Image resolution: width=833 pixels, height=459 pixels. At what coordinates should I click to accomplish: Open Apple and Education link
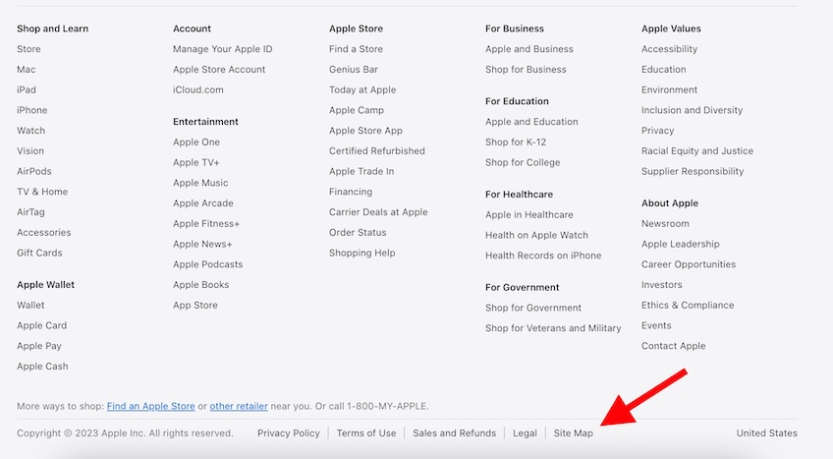(x=531, y=122)
